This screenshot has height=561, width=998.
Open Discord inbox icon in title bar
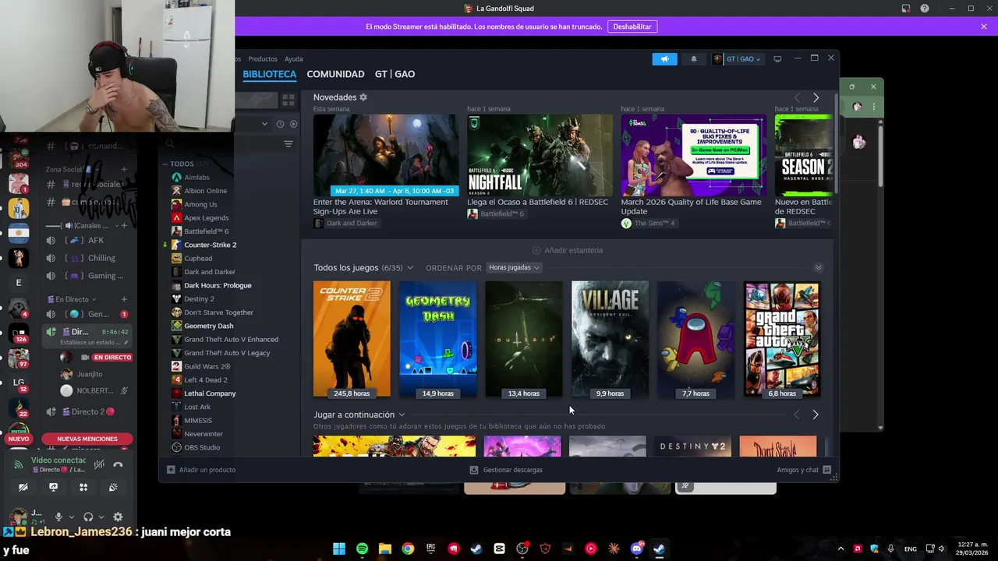click(x=906, y=9)
